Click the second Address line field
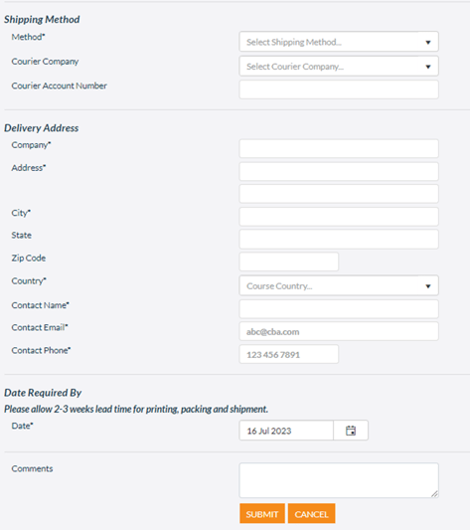 [339, 194]
